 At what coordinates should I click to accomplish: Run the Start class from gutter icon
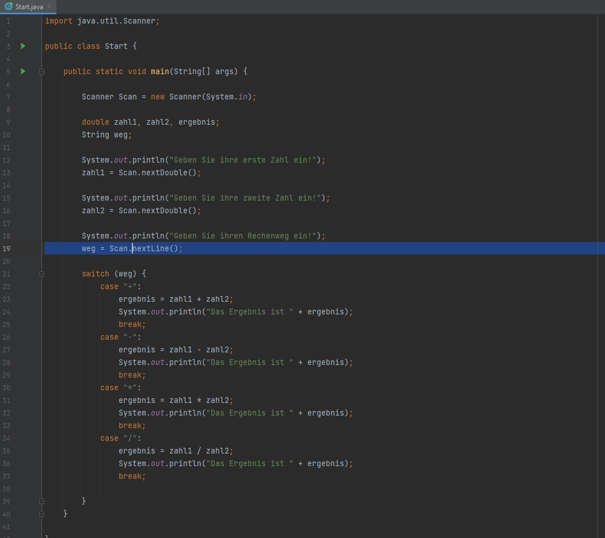click(23, 46)
